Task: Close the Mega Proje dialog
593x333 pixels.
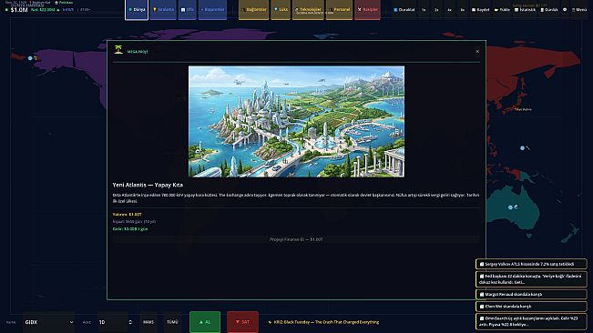Action: click(x=477, y=51)
